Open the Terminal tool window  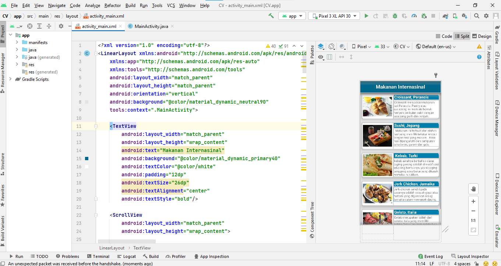tap(98, 256)
